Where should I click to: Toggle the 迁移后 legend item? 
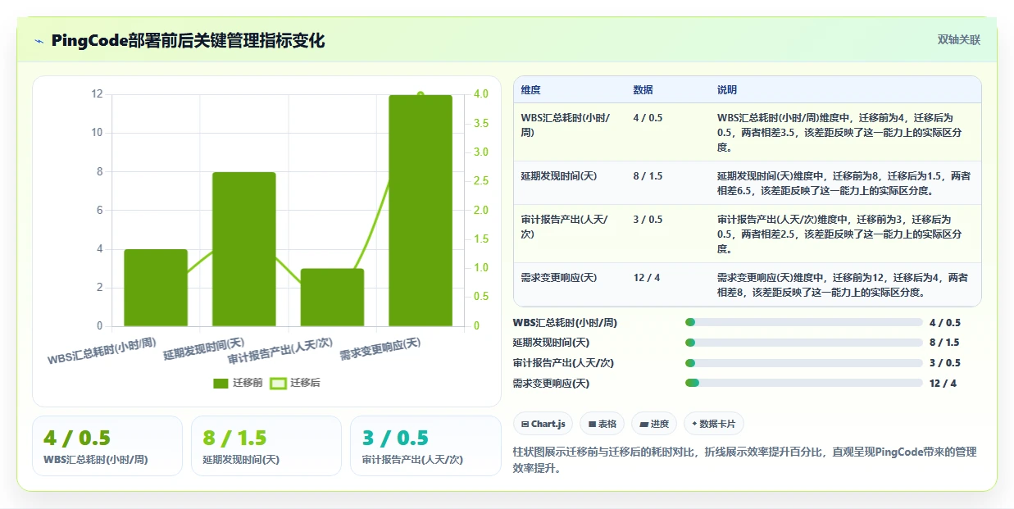(x=295, y=383)
